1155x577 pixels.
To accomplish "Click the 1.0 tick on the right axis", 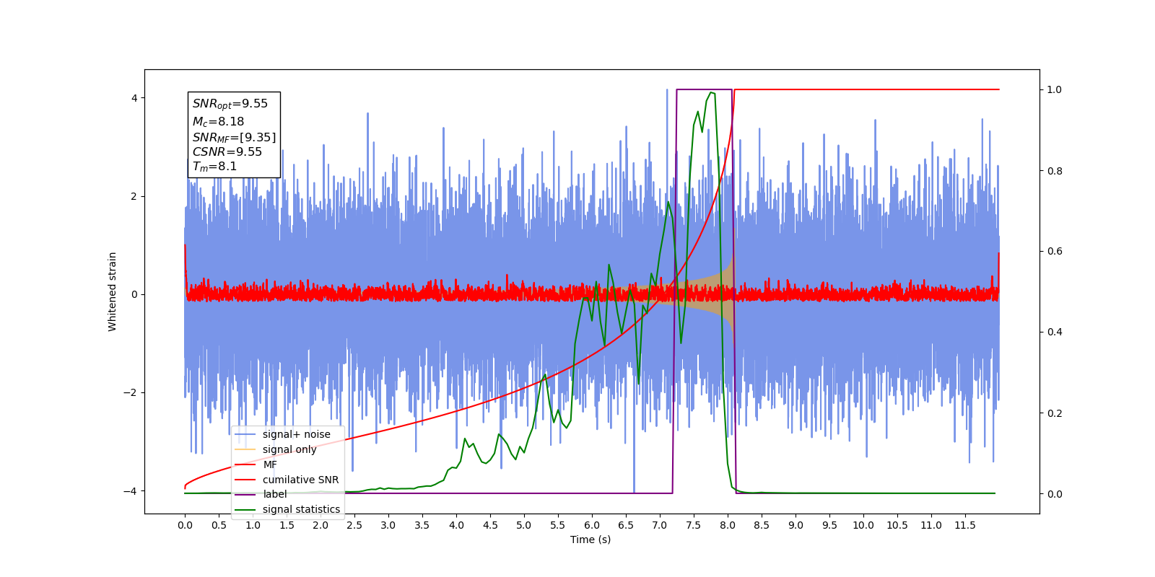I will [x=1055, y=89].
